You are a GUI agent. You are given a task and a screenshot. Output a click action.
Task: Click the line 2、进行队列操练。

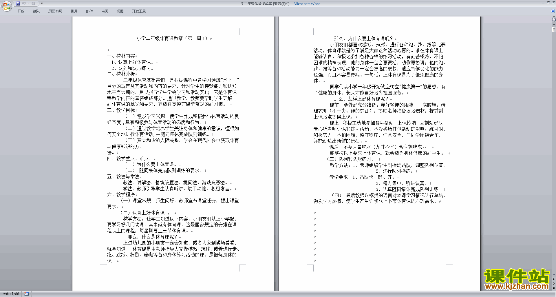pyautogui.click(x=395, y=171)
